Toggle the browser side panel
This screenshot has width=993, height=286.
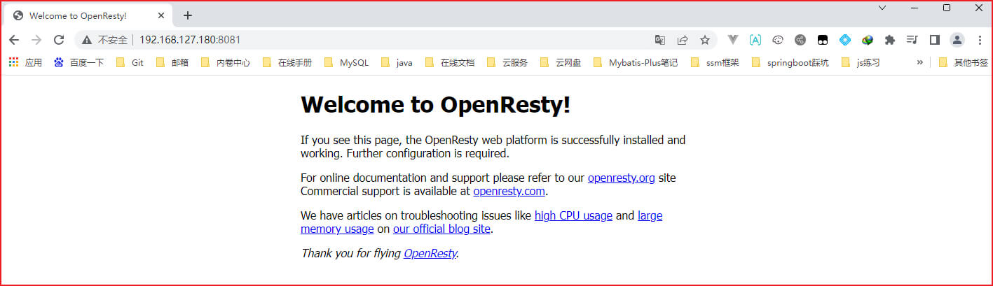934,40
